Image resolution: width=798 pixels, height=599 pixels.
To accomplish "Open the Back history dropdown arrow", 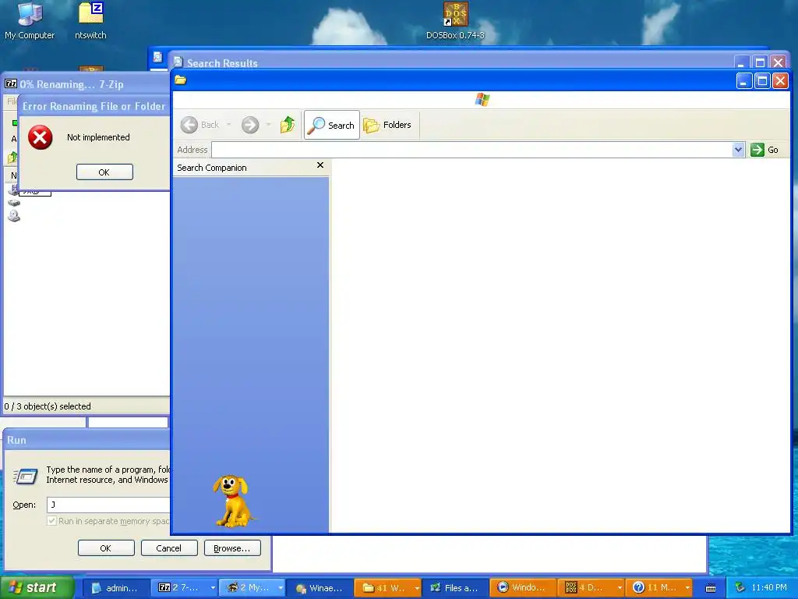I will [228, 125].
